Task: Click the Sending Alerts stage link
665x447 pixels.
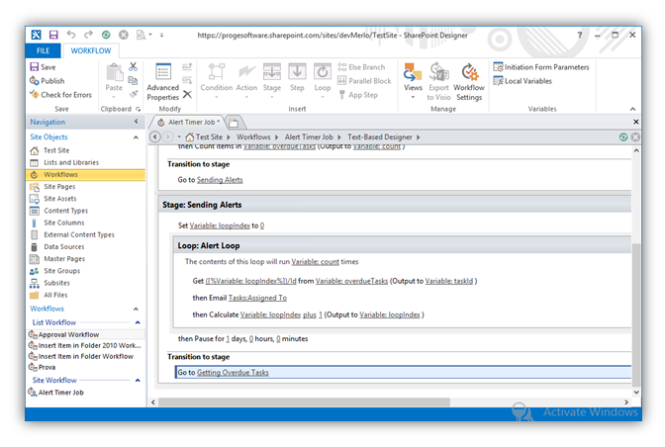Action: [219, 180]
